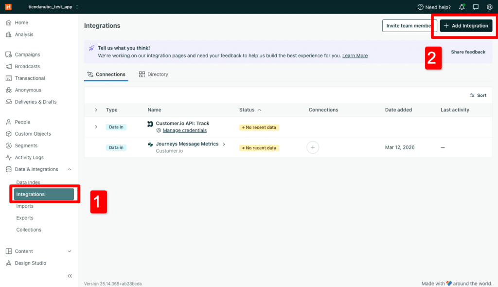Screen dimensions: 498x287
Task: Sort by the Status column header
Action: (250, 109)
